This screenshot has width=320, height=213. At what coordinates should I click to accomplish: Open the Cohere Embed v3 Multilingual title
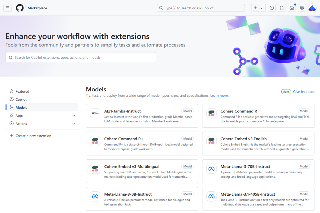click(x=132, y=166)
